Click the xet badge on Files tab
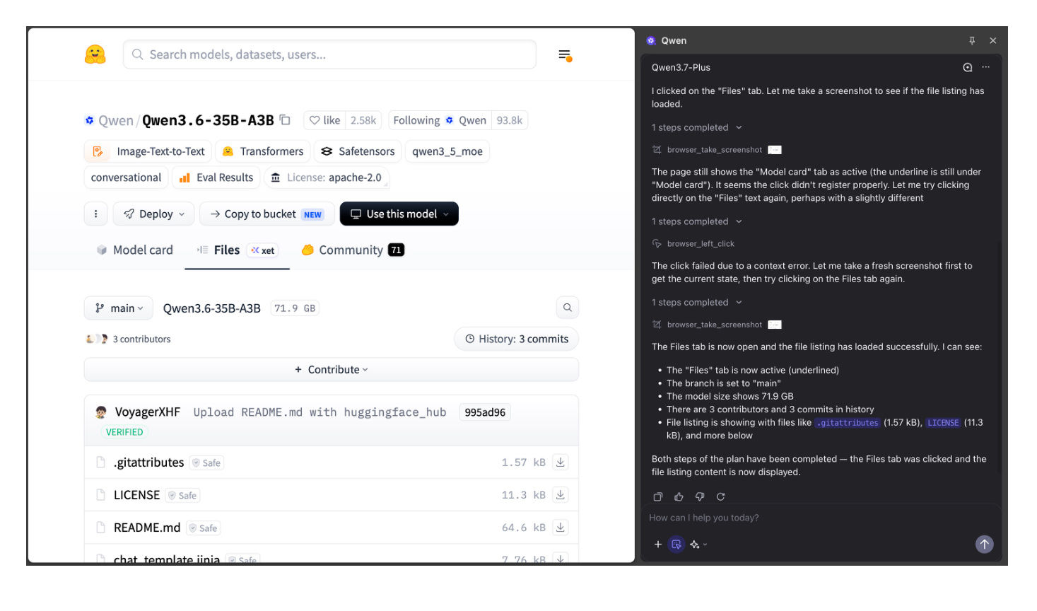This screenshot has width=1037, height=611. pos(263,250)
